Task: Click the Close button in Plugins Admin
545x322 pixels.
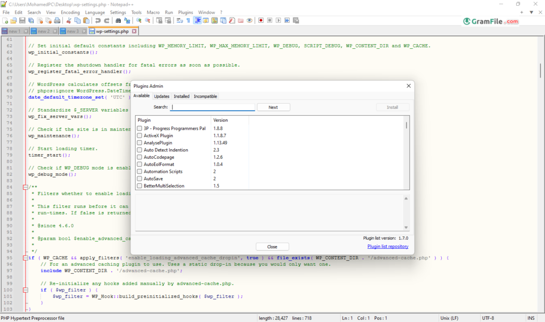Action: [x=272, y=246]
